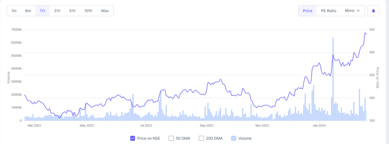Click the '200 DMA' legend label

tap(214, 138)
